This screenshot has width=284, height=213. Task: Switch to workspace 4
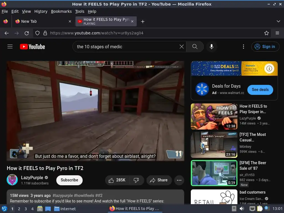[x=32, y=209]
